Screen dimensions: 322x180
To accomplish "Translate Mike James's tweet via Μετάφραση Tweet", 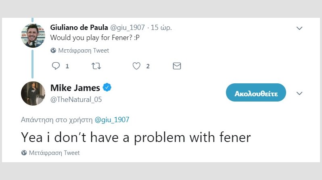I will 54,153.
